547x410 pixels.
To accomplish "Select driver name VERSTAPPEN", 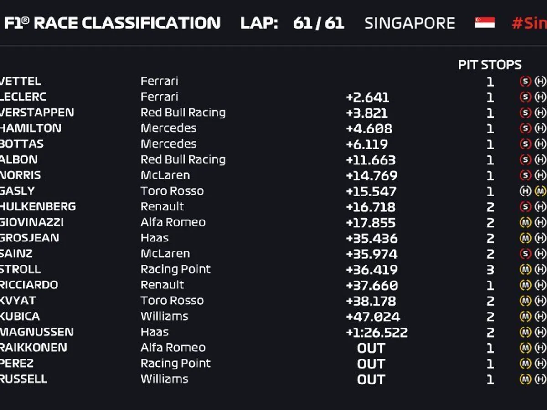I will pos(37,113).
